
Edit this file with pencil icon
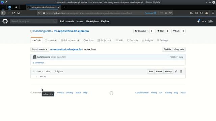point(176,72)
